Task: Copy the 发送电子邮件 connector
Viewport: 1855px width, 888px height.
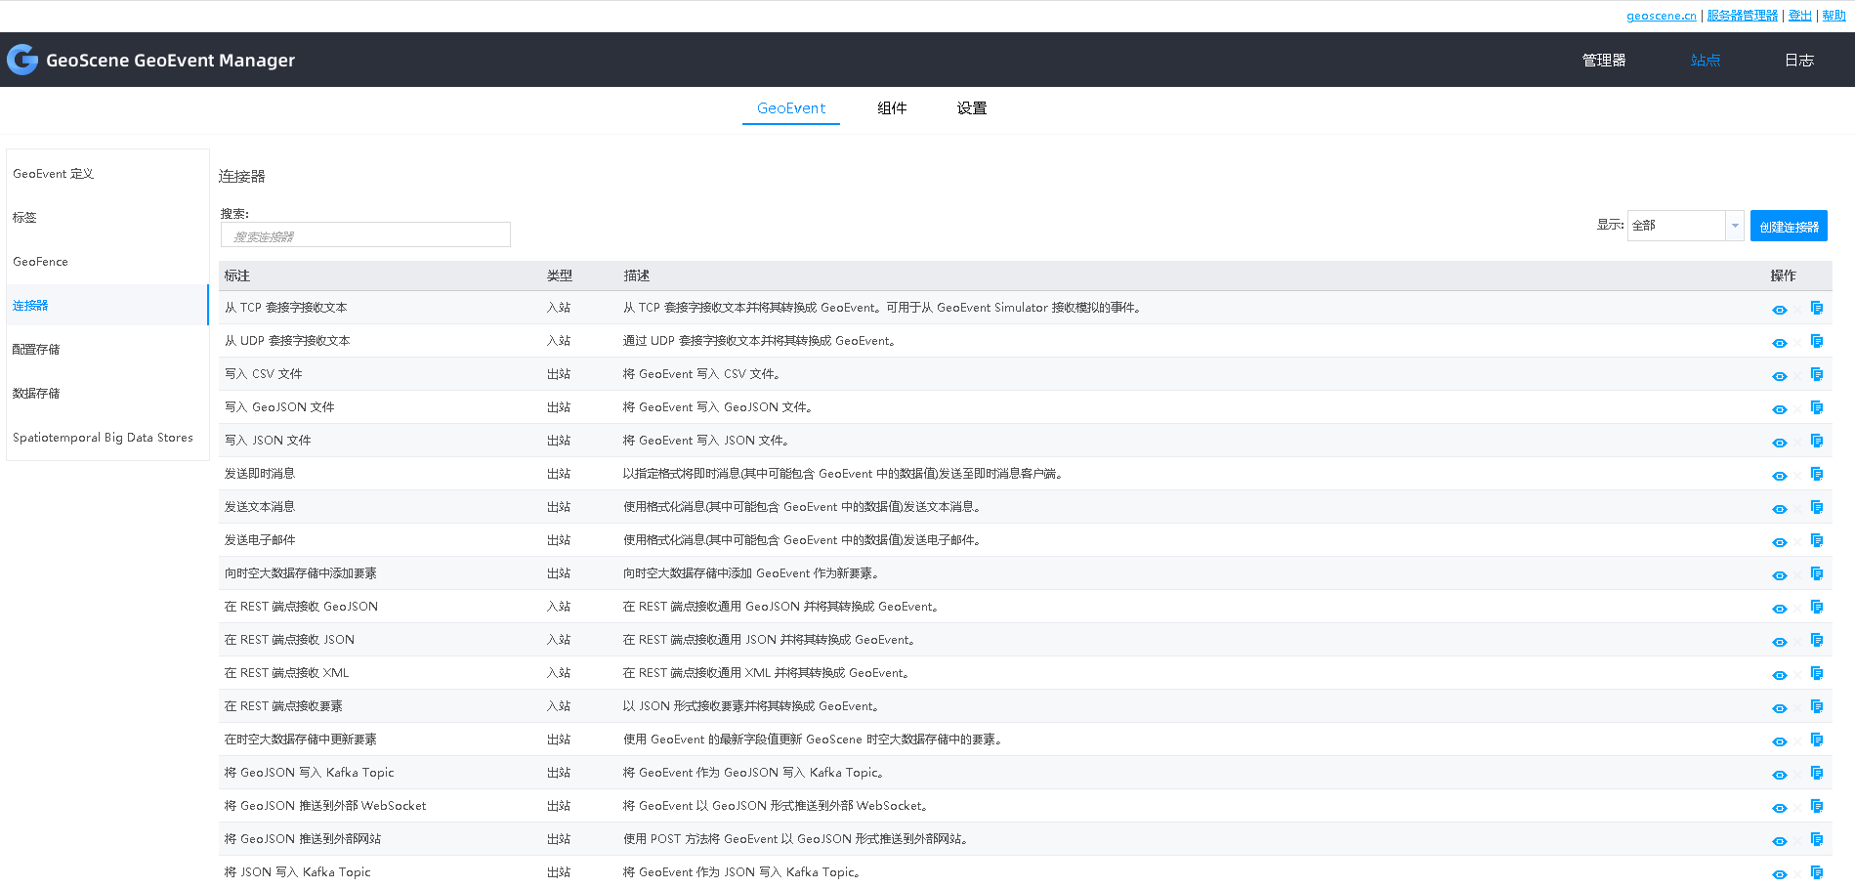Action: point(1818,540)
